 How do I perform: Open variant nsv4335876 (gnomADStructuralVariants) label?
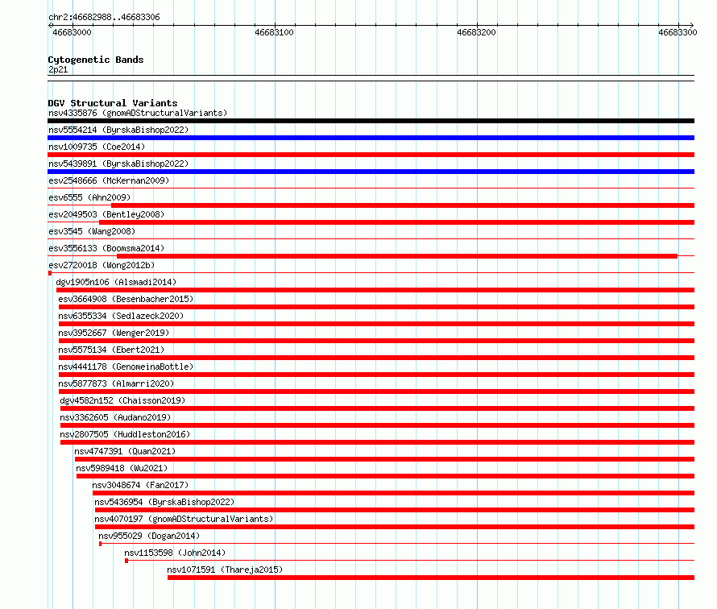coord(138,113)
